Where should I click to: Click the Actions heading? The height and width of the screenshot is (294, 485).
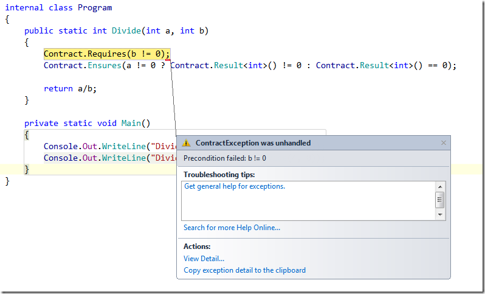[197, 247]
